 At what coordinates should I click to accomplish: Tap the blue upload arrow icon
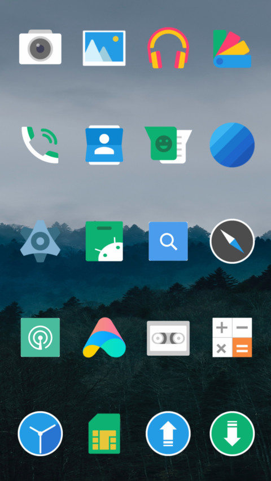pyautogui.click(x=168, y=434)
